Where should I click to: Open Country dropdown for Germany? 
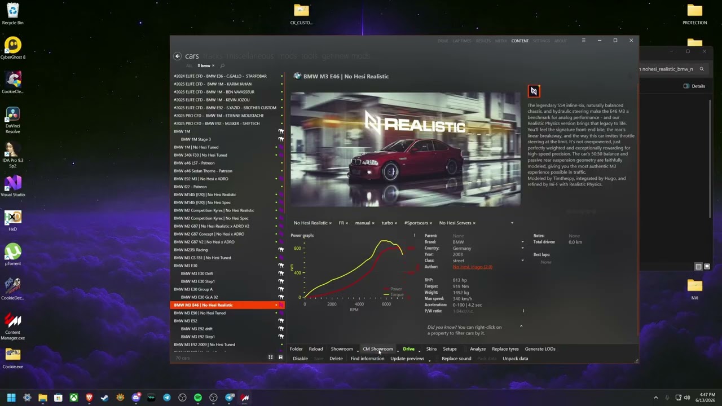tap(522, 249)
